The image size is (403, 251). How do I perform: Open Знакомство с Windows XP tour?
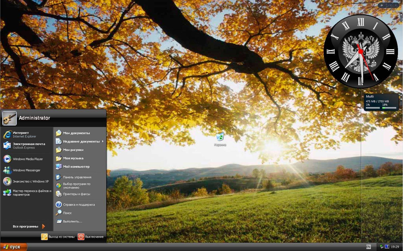[x=27, y=181]
